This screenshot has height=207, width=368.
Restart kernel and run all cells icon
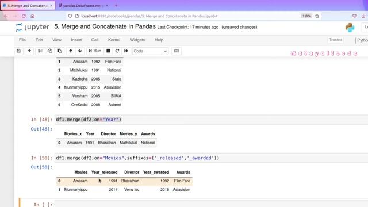(126, 51)
